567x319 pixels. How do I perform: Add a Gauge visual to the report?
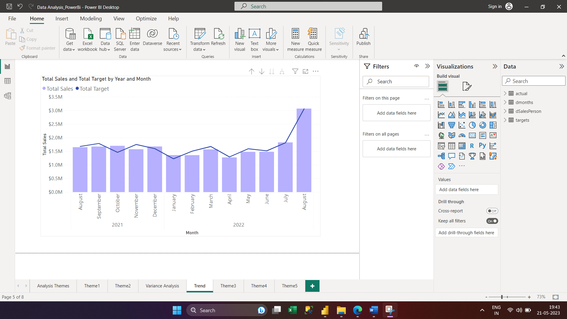pyautogui.click(x=462, y=135)
